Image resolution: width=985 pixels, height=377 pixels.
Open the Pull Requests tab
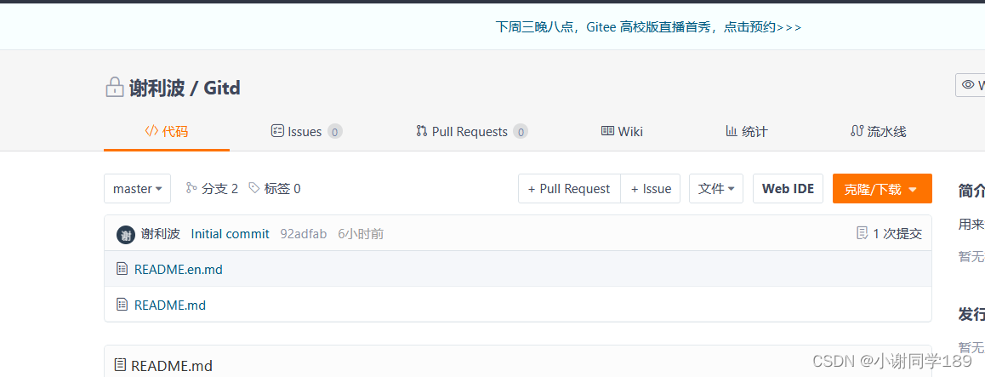point(472,131)
